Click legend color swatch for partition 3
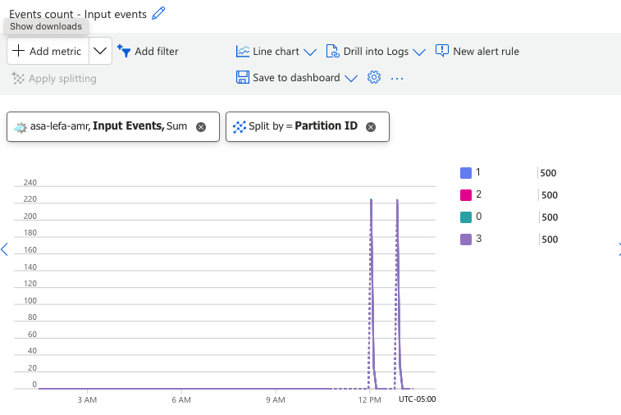The width and height of the screenshot is (621, 415). point(466,239)
